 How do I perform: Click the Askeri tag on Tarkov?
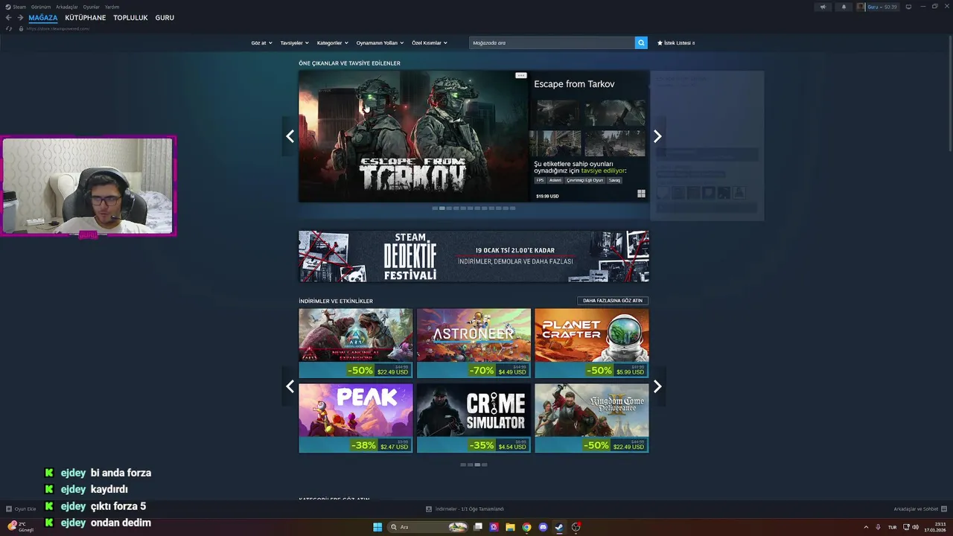click(x=555, y=180)
